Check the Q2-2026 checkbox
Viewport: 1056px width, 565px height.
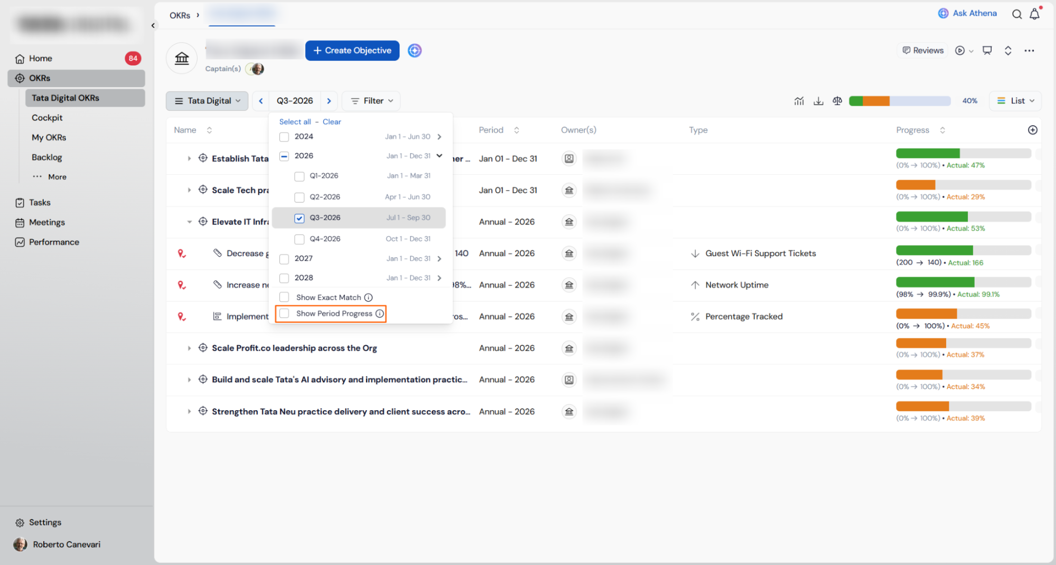pyautogui.click(x=300, y=197)
